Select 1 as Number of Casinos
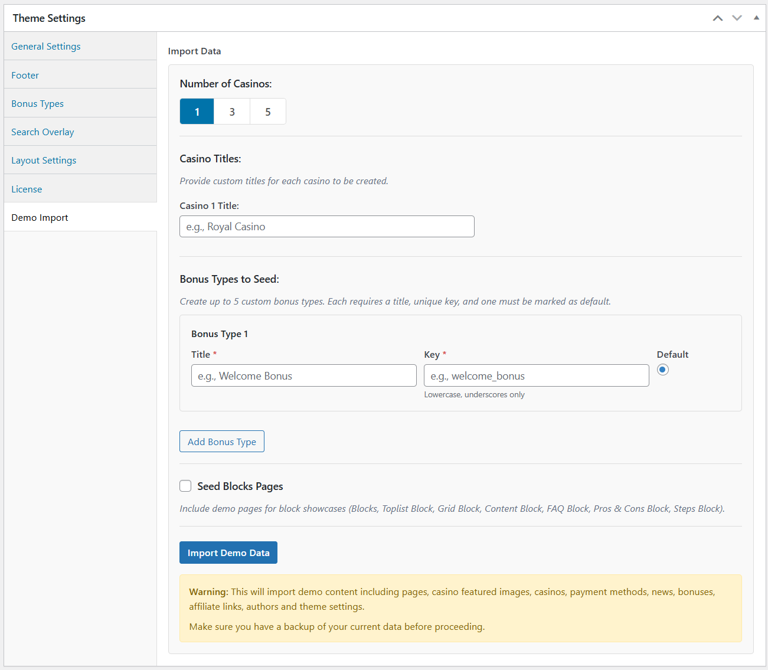This screenshot has width=768, height=670. (x=197, y=111)
